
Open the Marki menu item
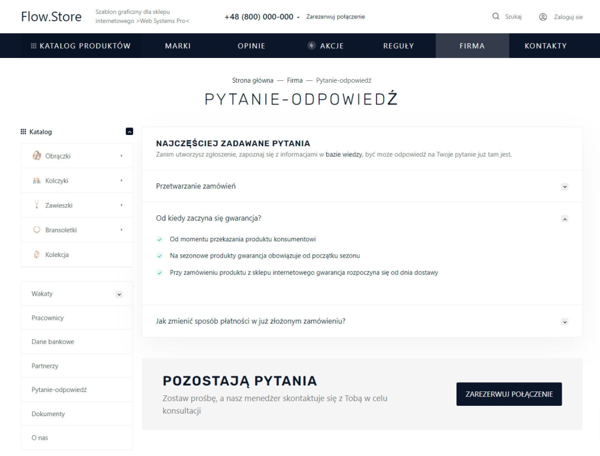[x=177, y=46]
